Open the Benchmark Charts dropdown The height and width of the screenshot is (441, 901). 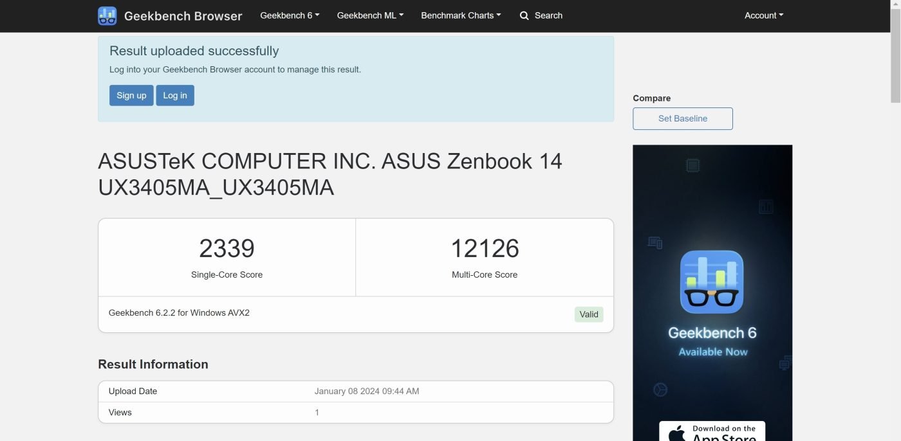pos(461,15)
